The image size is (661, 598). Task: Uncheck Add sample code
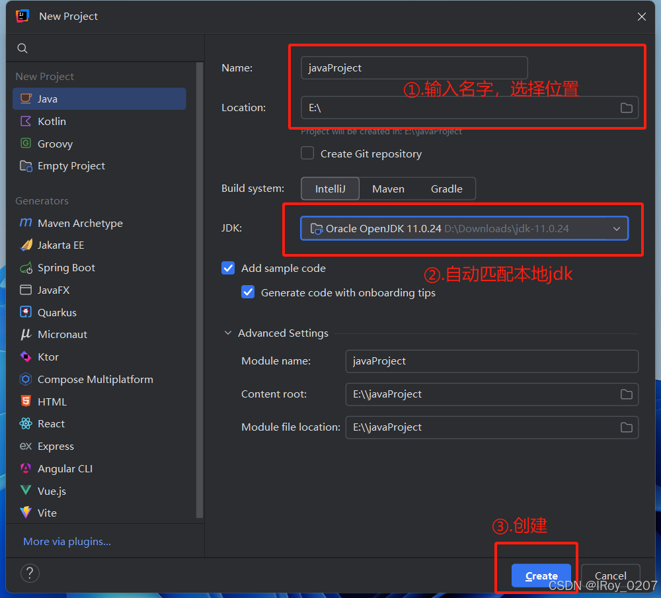click(x=228, y=268)
